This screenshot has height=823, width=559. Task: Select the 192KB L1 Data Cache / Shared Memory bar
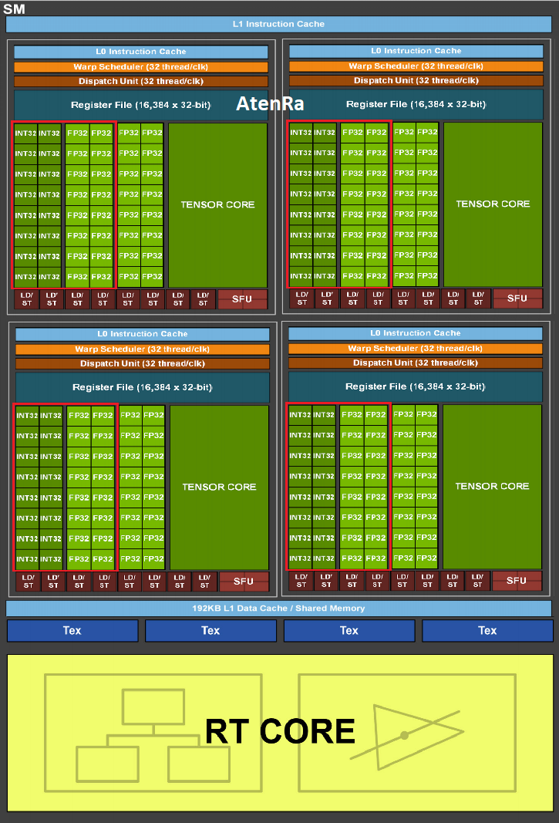278,609
